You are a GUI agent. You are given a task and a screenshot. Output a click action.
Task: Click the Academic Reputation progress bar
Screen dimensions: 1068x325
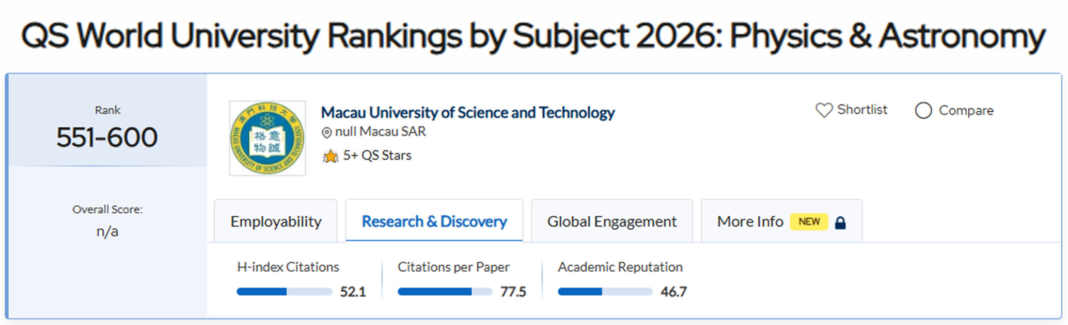click(x=605, y=292)
